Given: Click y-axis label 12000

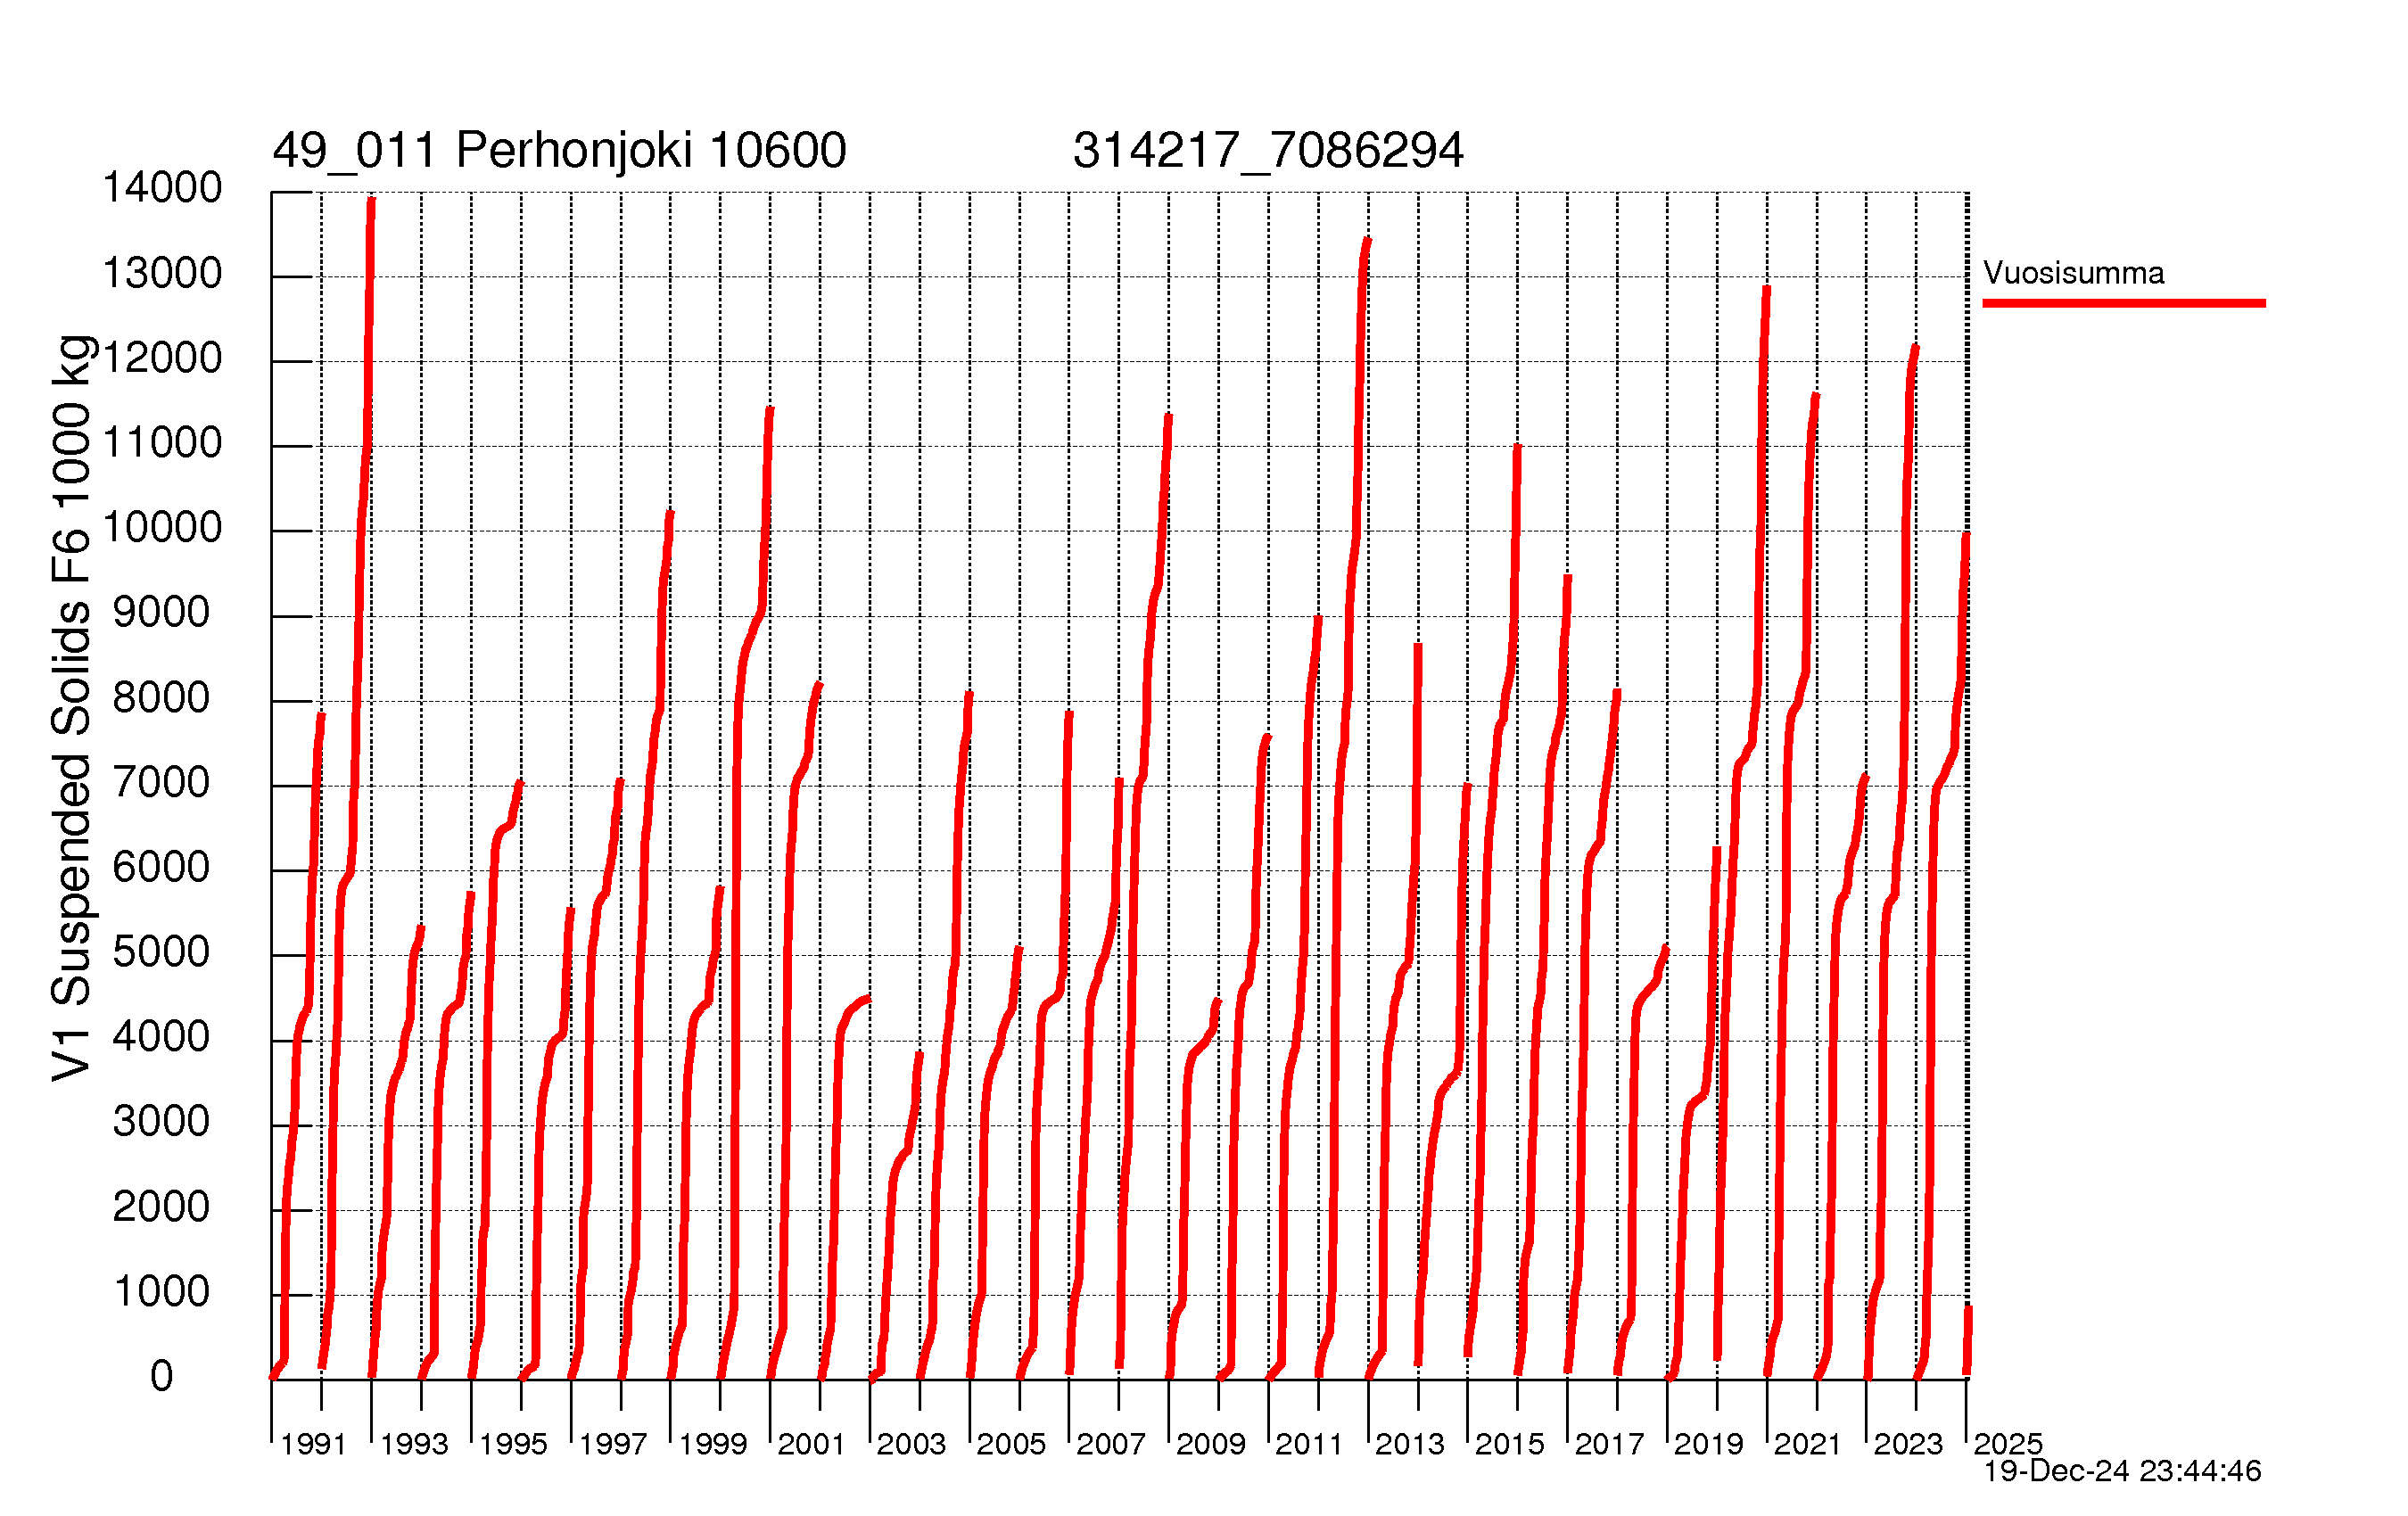Looking at the screenshot, I should pos(162,358).
